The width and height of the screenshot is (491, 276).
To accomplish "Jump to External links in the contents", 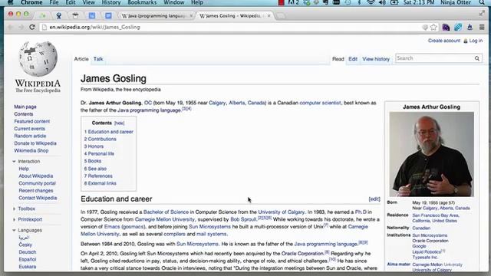I will point(102,183).
